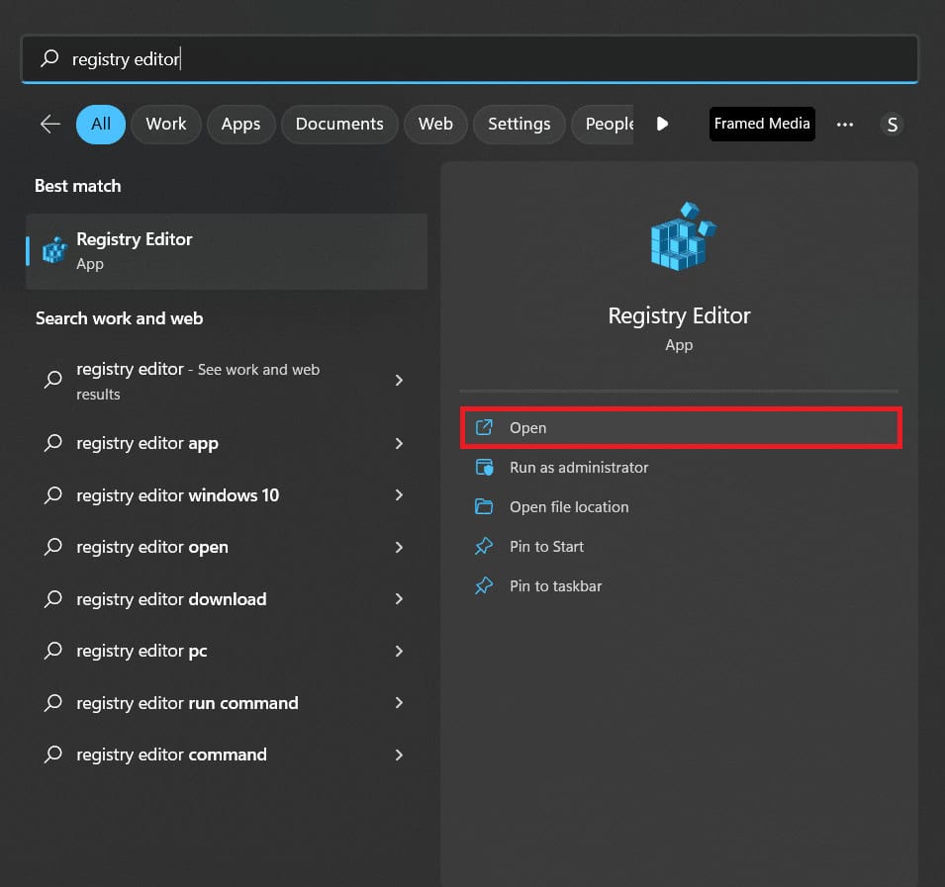
Task: Click search icon beside 'See work and web results'
Action: coord(53,380)
